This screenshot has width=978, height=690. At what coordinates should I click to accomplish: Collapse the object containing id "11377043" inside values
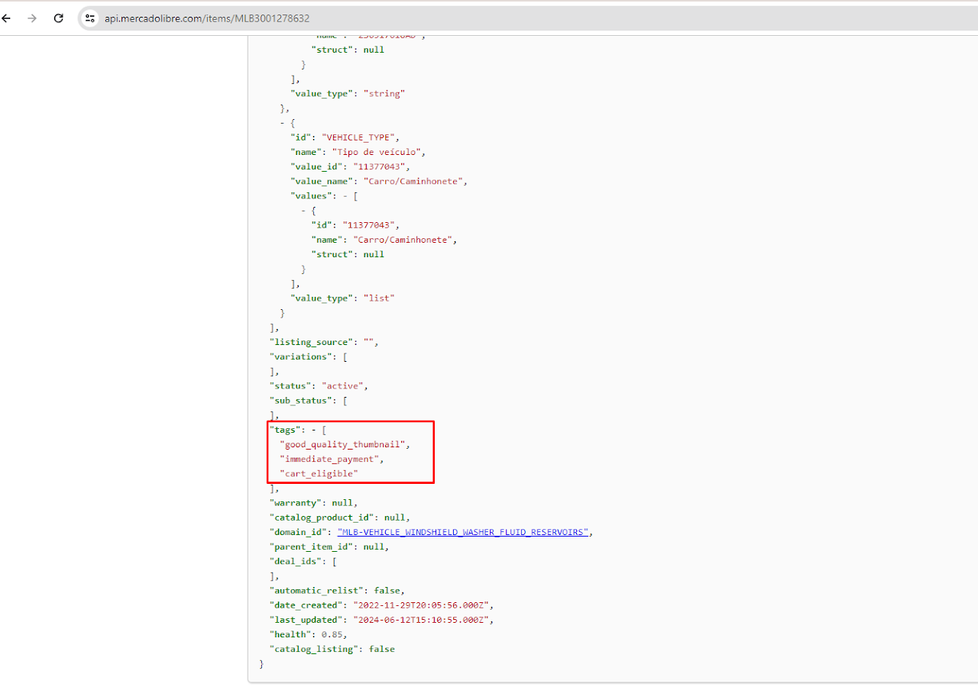[303, 211]
